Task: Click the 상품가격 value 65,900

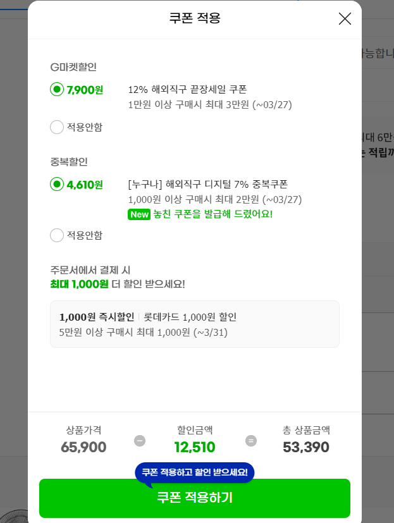Action: (83, 448)
